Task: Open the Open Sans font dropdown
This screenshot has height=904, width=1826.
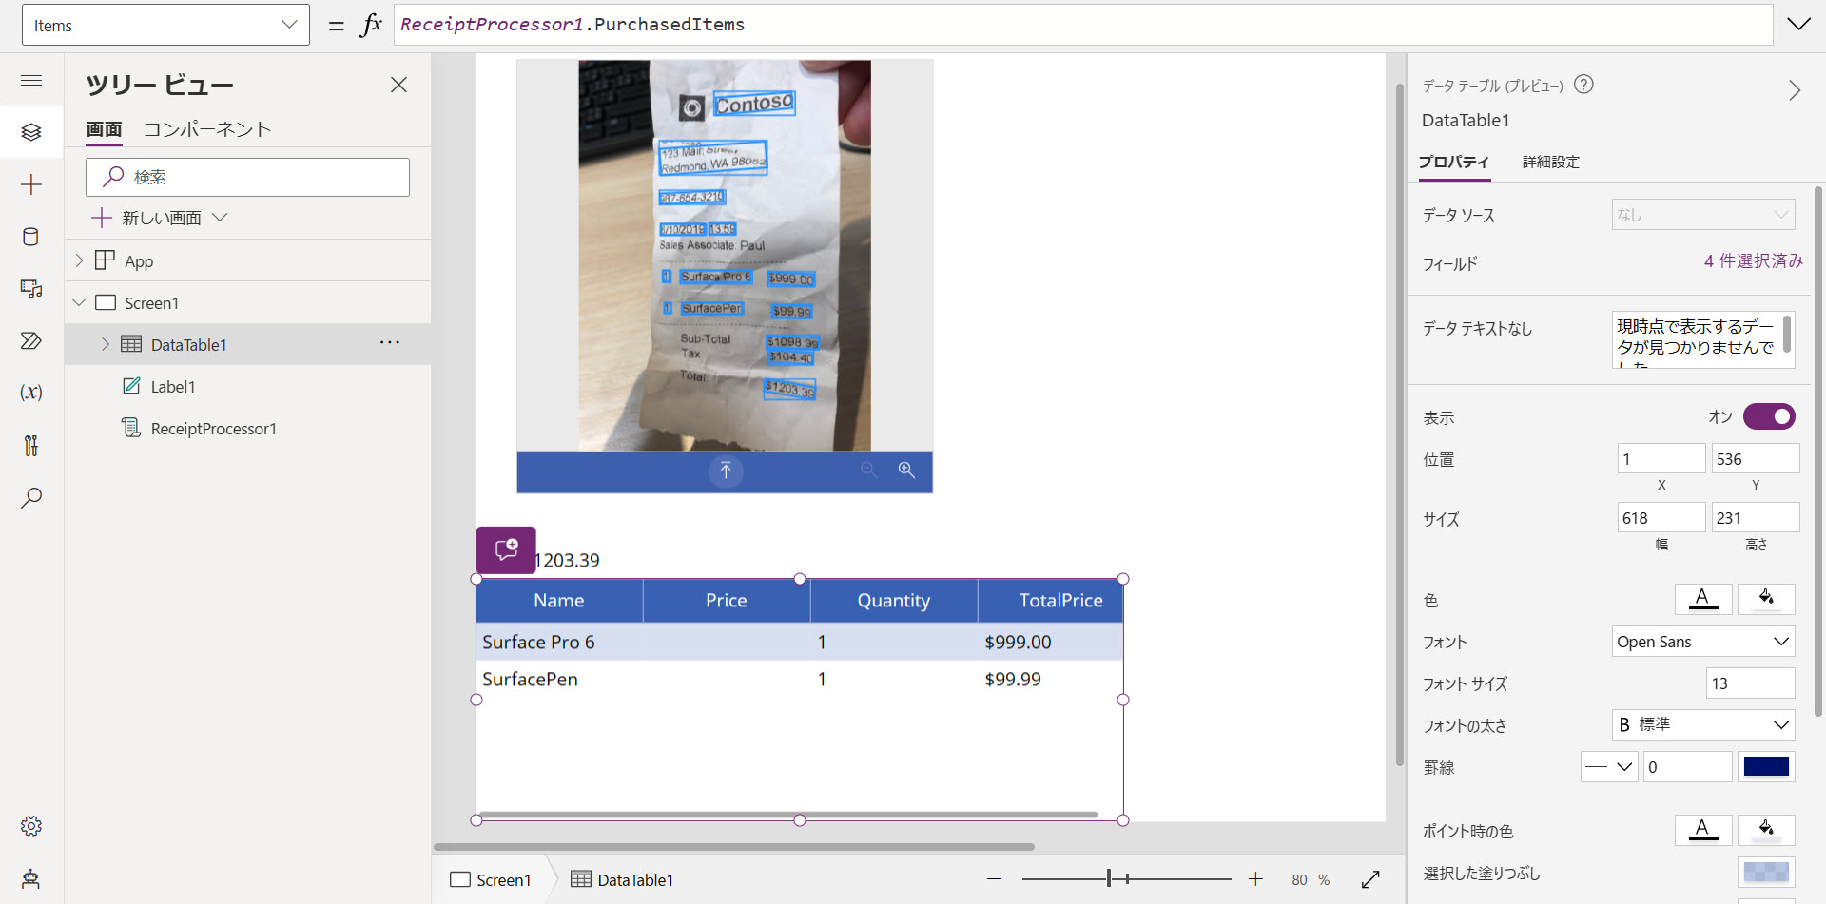Action: point(1703,642)
